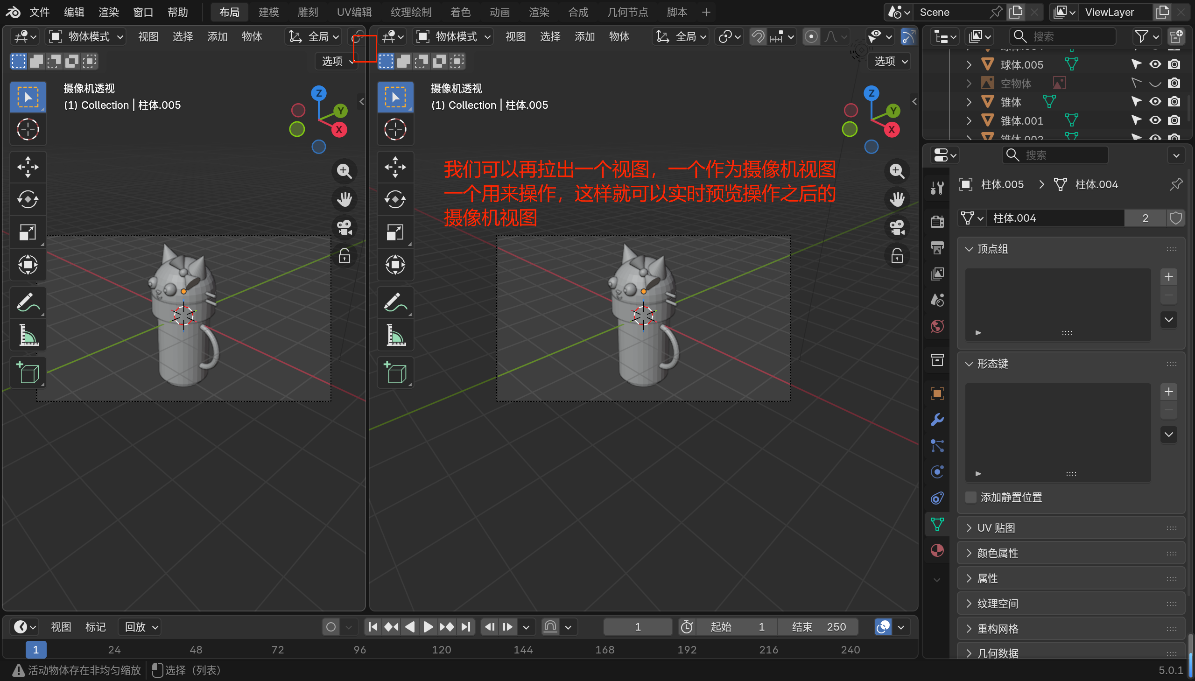Add a new vertex group with plus button
The height and width of the screenshot is (681, 1195).
click(x=1168, y=277)
